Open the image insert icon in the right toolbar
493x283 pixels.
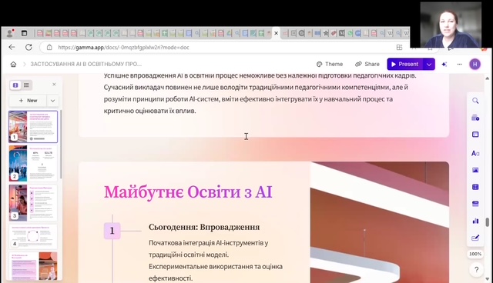coord(475,170)
